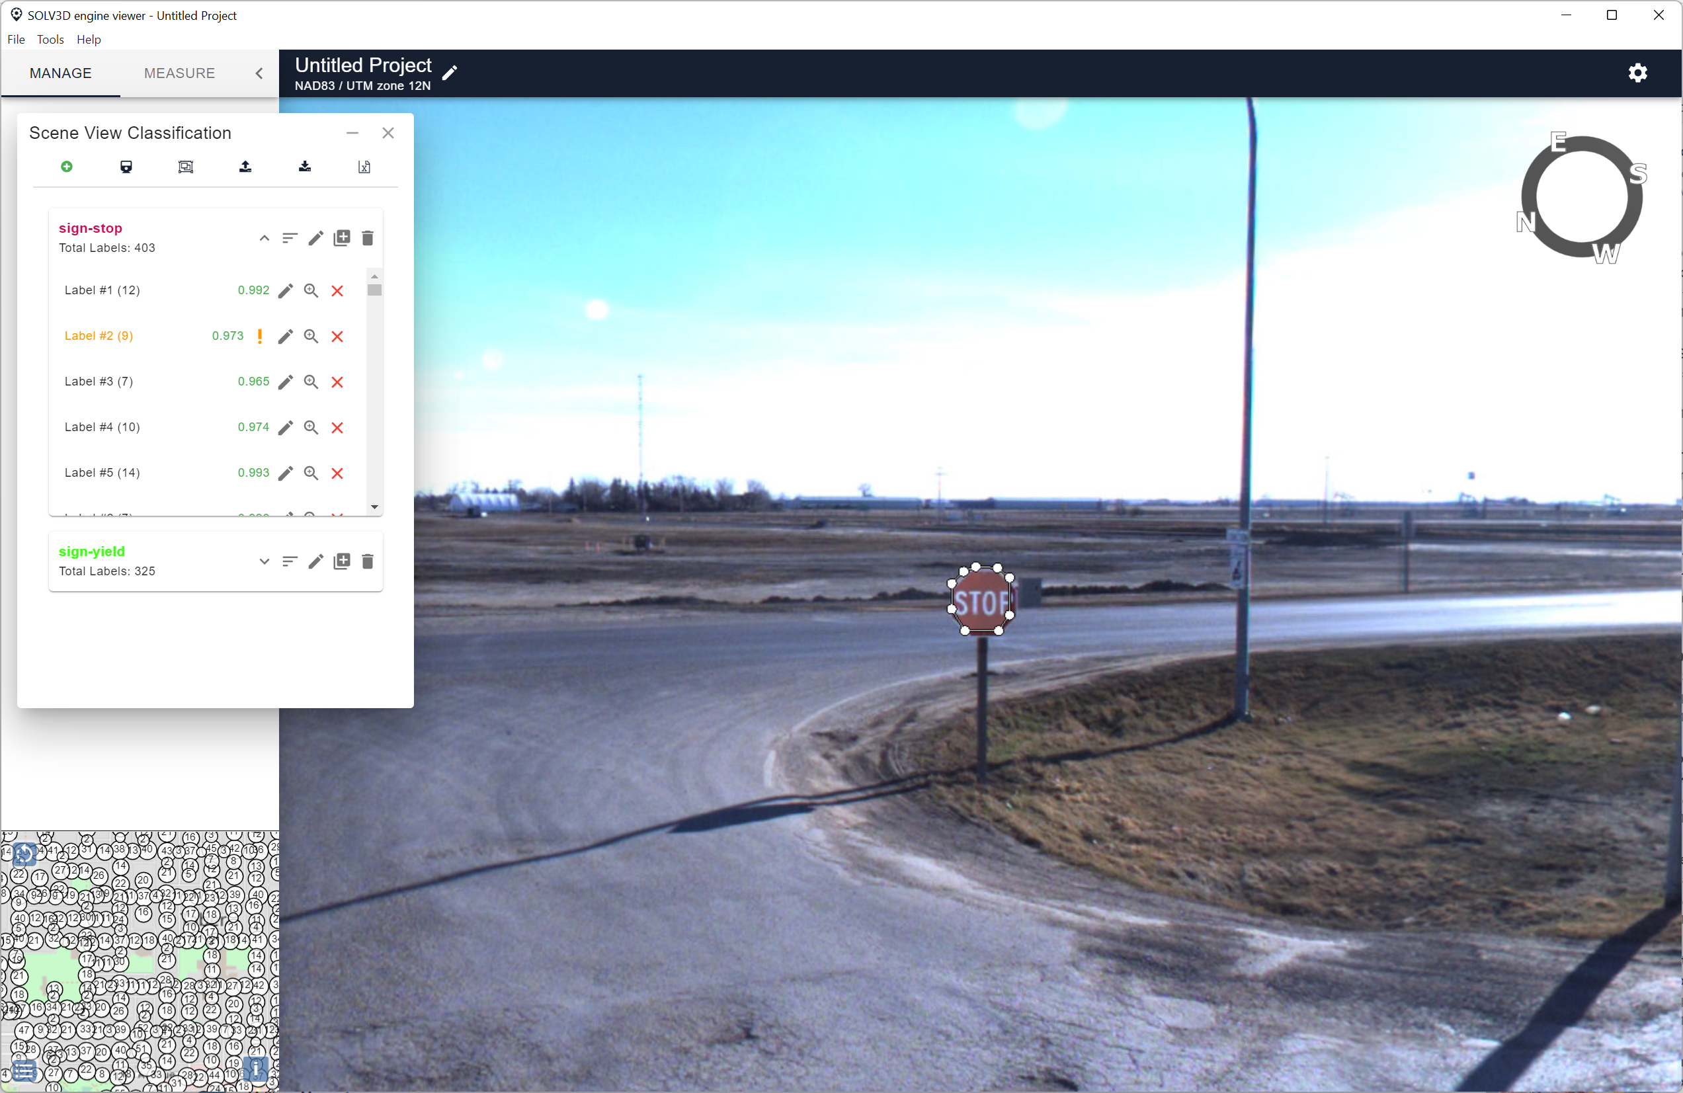Minimize the Scene View Classification panel

(352, 133)
